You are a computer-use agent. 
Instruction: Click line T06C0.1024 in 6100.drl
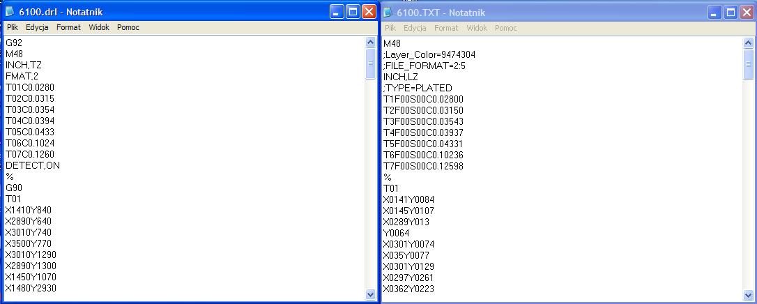click(30, 143)
